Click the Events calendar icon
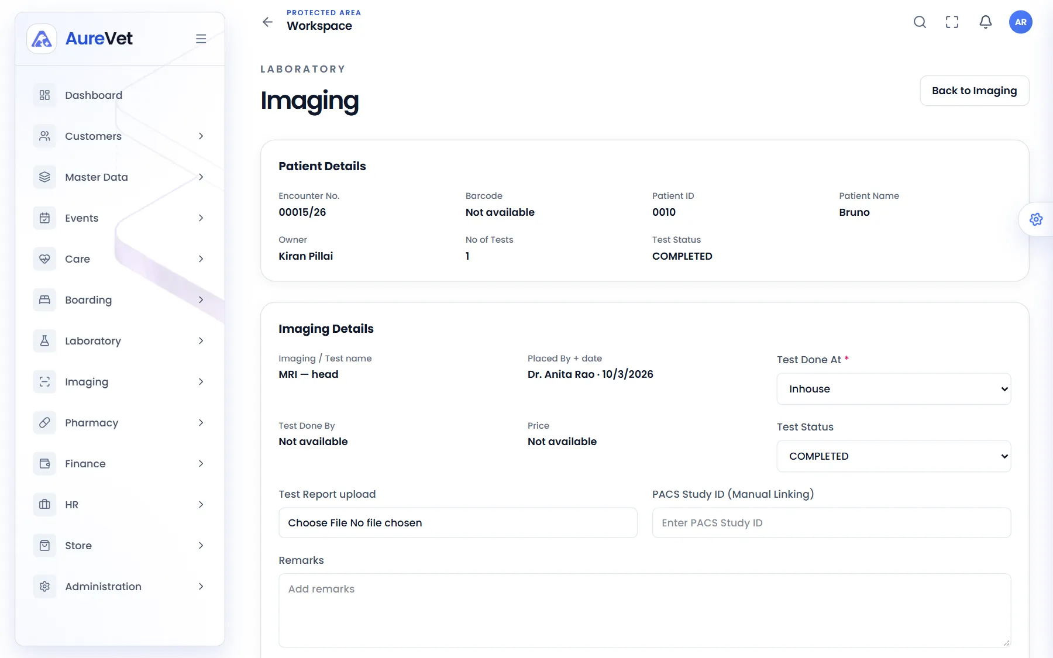Image resolution: width=1053 pixels, height=658 pixels. pyautogui.click(x=44, y=218)
